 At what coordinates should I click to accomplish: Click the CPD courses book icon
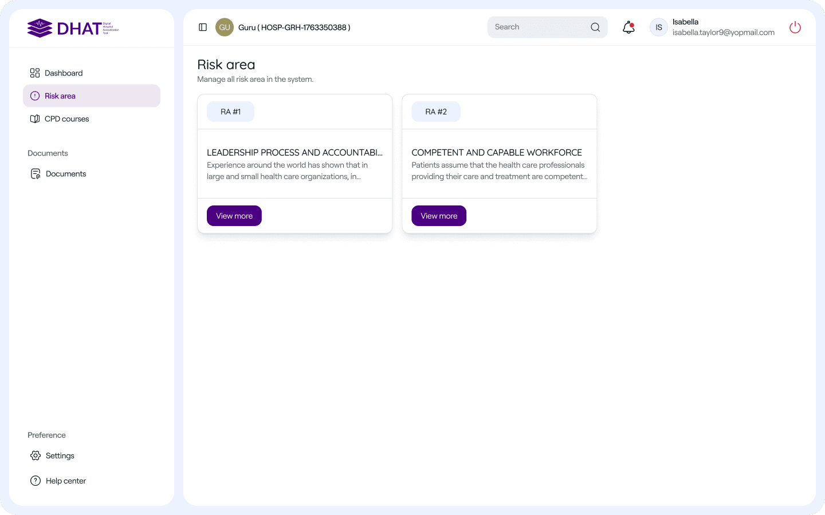point(35,119)
